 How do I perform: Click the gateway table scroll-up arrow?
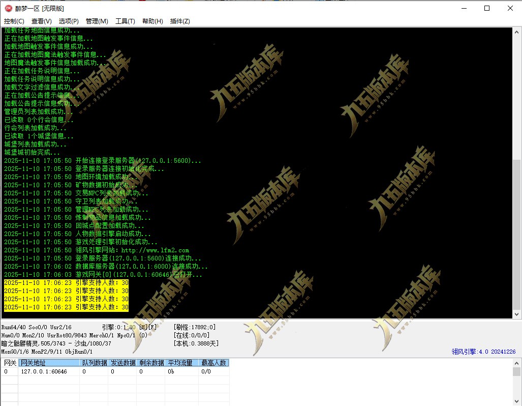click(516, 363)
